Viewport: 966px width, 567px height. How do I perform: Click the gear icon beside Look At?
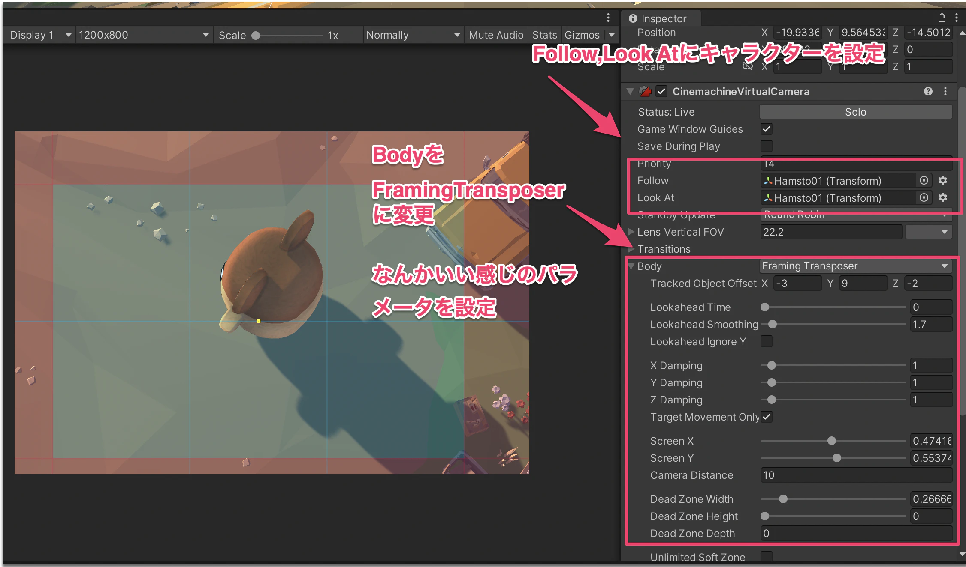pos(942,198)
